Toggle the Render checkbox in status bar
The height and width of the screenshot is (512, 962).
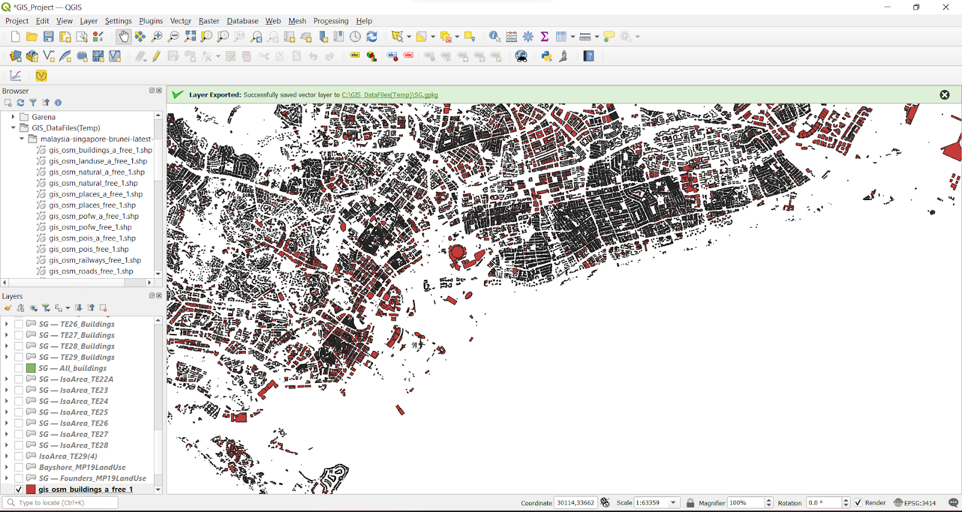coord(858,502)
